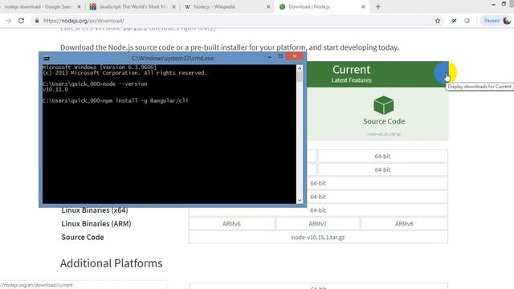Click 64-bit in the Linux Binaries (x64) row
This screenshot has width=514, height=289.
click(x=318, y=210)
